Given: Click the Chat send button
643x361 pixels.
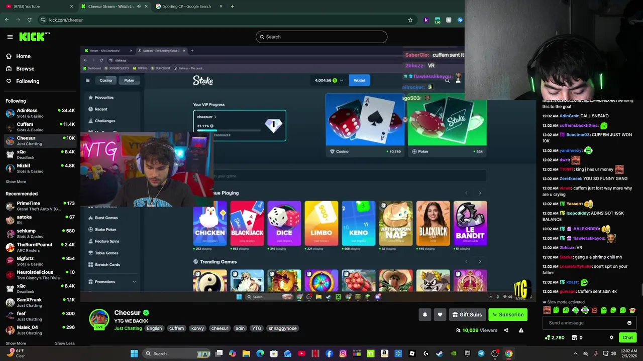Looking at the screenshot, I should (x=627, y=337).
